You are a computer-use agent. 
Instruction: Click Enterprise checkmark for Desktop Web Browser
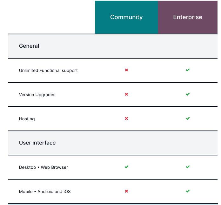click(188, 167)
